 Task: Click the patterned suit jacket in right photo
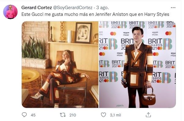point(138,66)
